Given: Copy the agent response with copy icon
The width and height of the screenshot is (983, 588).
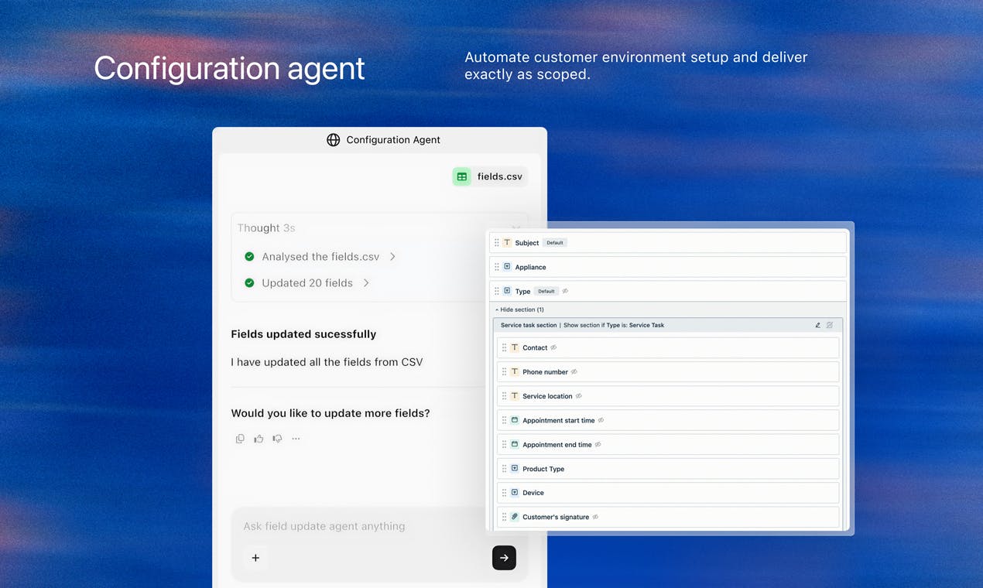Looking at the screenshot, I should [x=240, y=439].
